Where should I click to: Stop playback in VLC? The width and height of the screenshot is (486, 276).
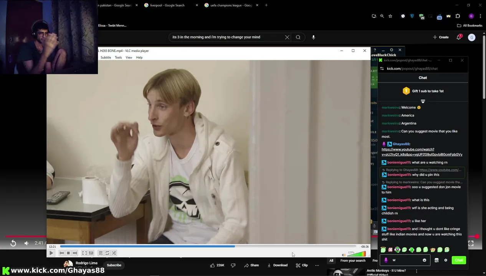click(68, 253)
